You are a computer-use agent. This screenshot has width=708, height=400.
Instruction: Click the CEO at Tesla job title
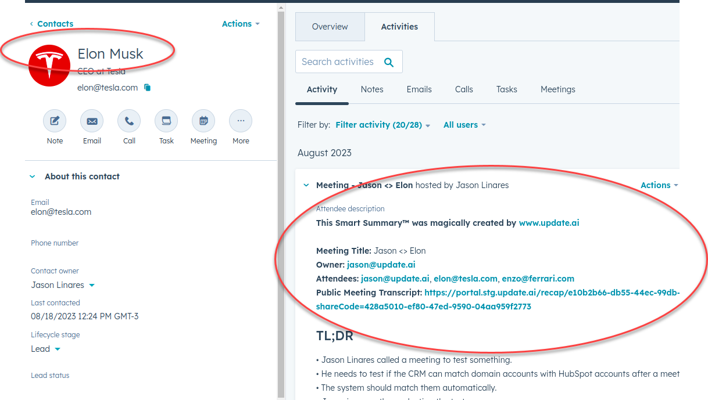click(101, 71)
